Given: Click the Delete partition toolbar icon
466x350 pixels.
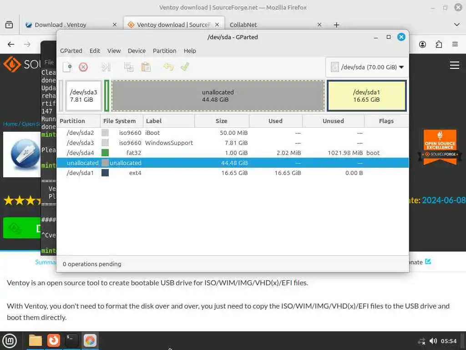Looking at the screenshot, I should 83,67.
